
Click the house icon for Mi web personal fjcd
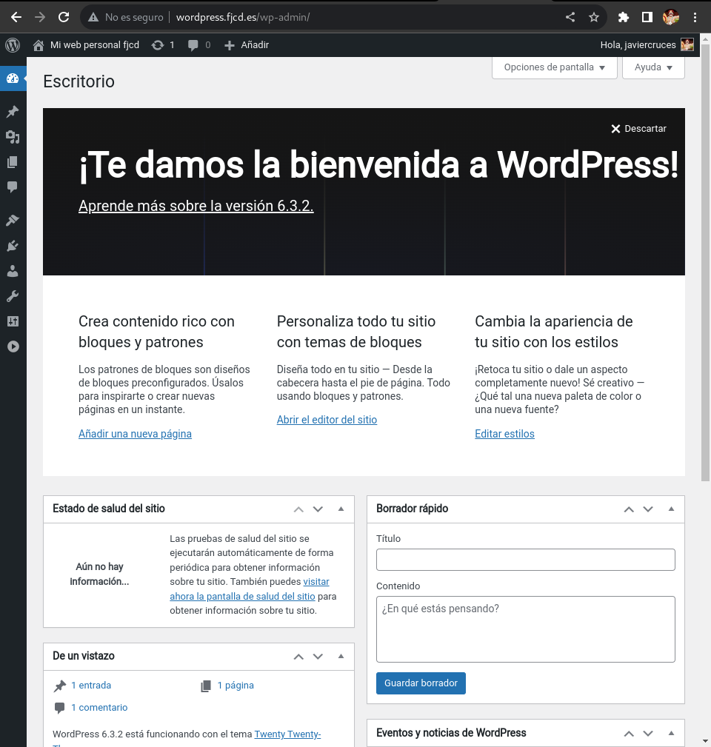(38, 44)
